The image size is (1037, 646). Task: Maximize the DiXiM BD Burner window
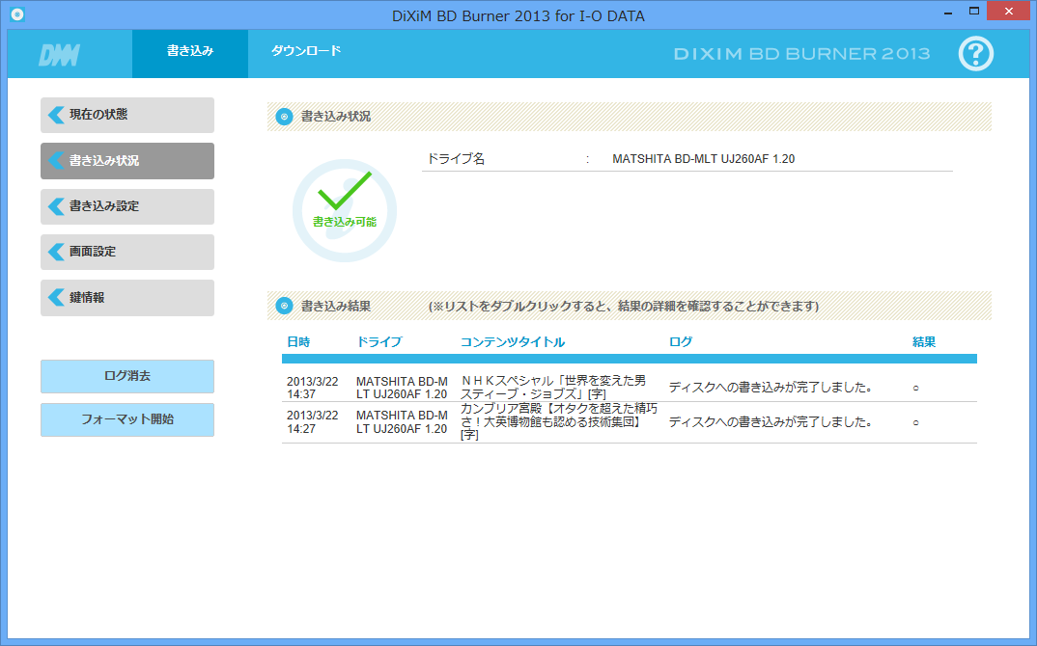pos(973,12)
